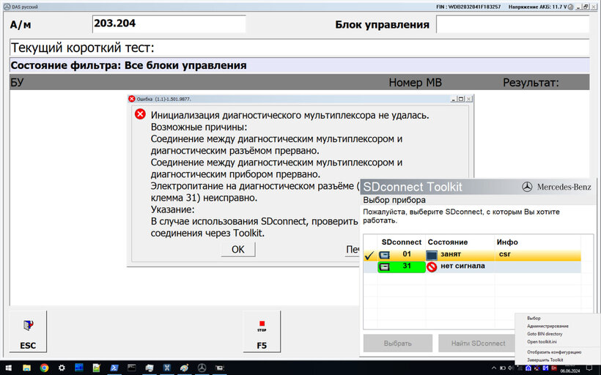Click the ESC exit door icon button

point(28,331)
